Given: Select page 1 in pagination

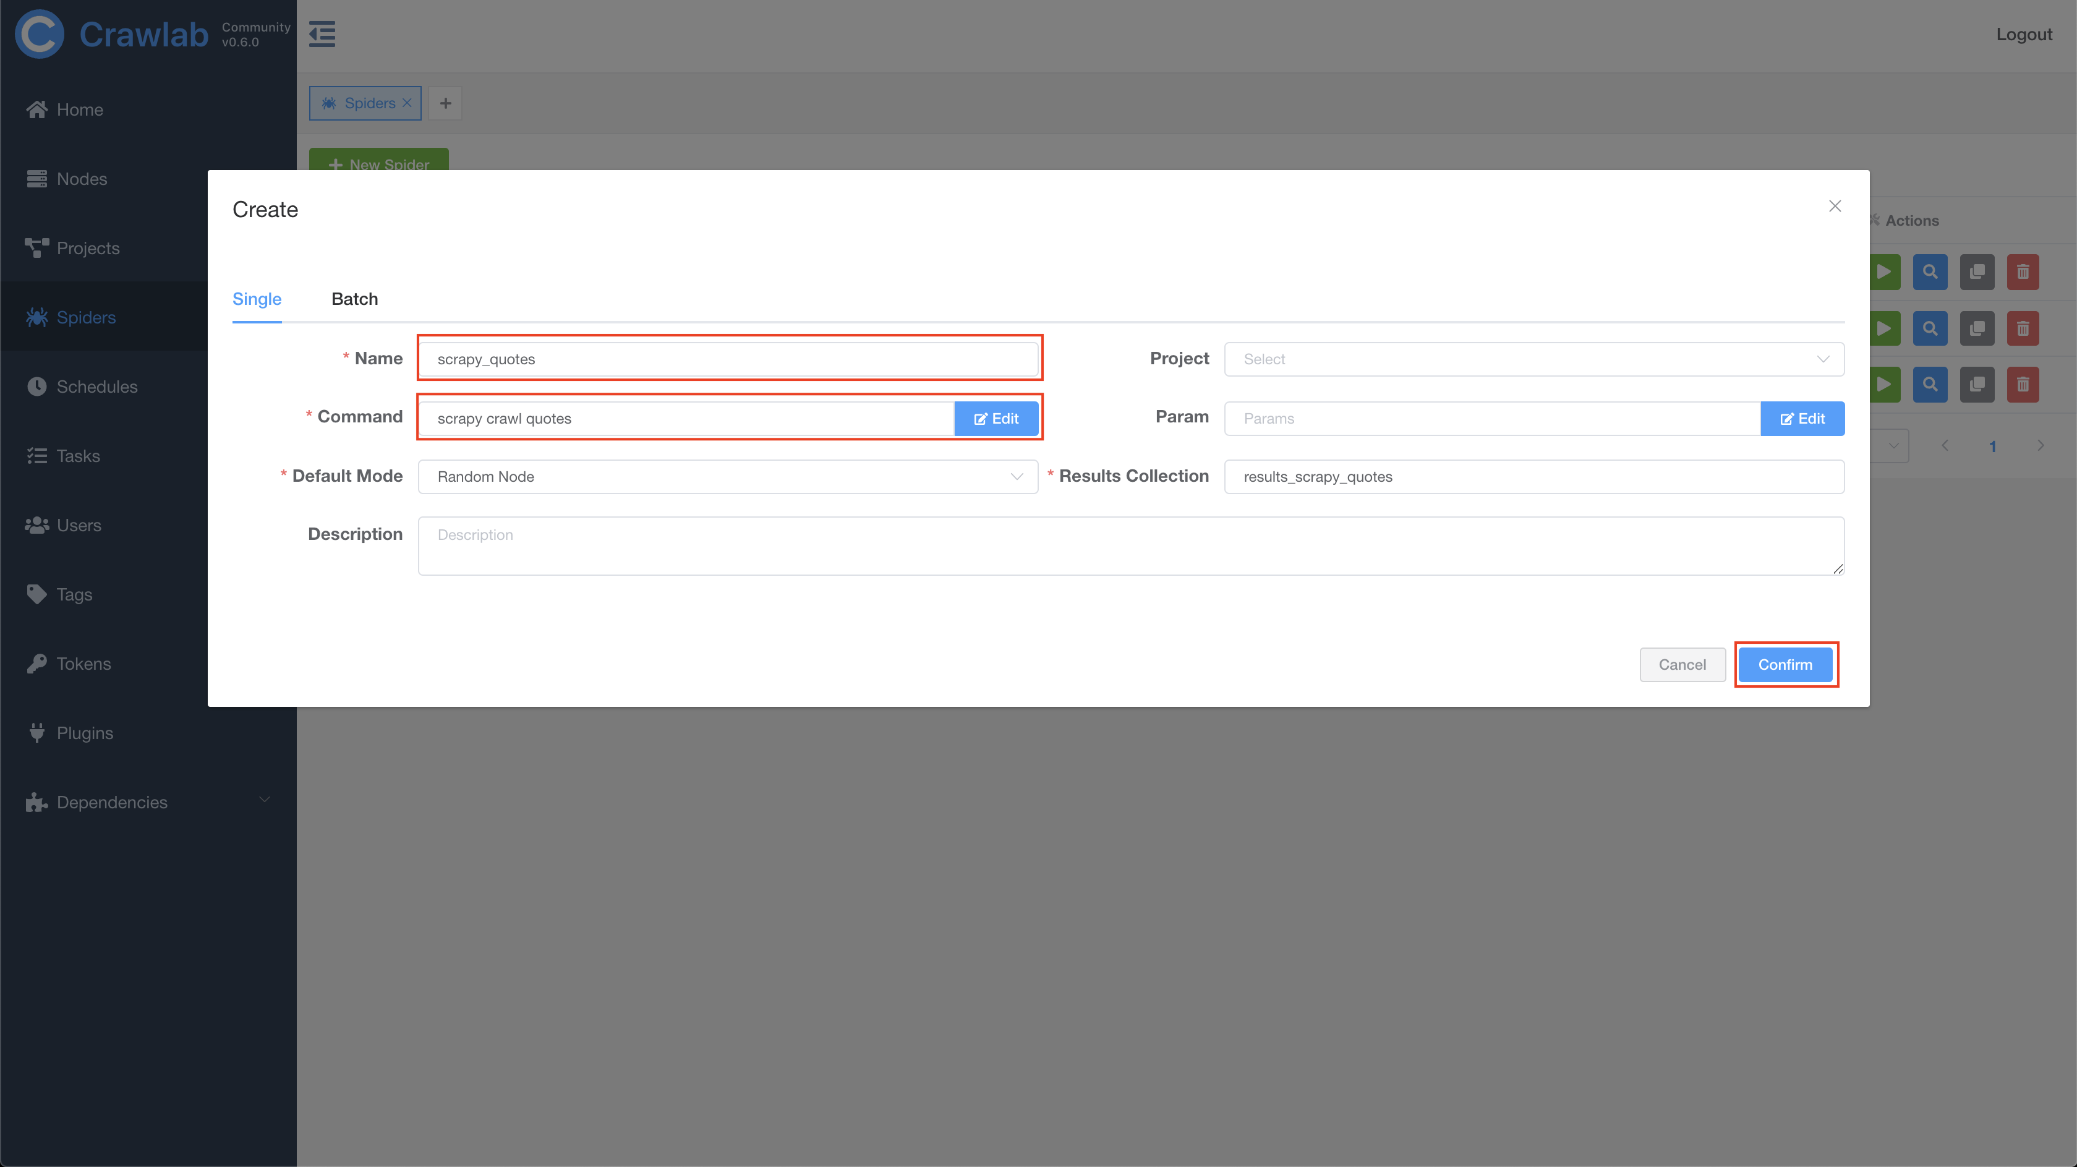Looking at the screenshot, I should point(1992,446).
